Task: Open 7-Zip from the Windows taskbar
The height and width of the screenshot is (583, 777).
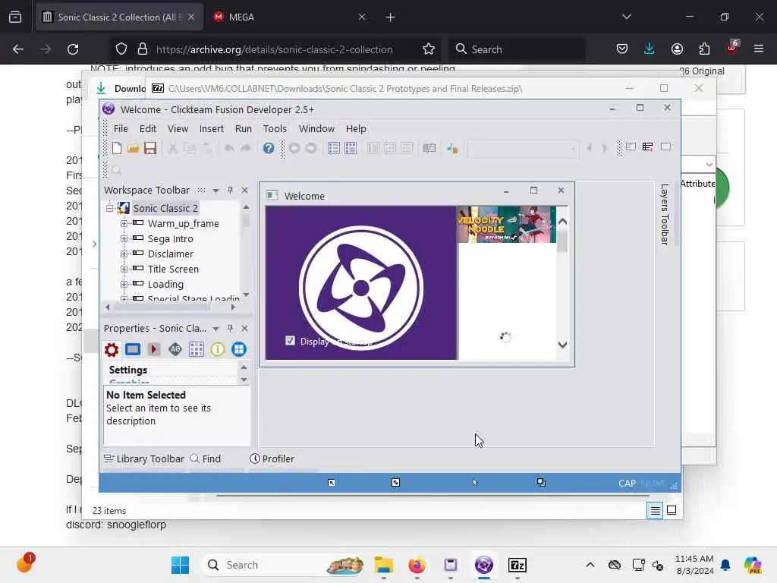Action: [517, 565]
